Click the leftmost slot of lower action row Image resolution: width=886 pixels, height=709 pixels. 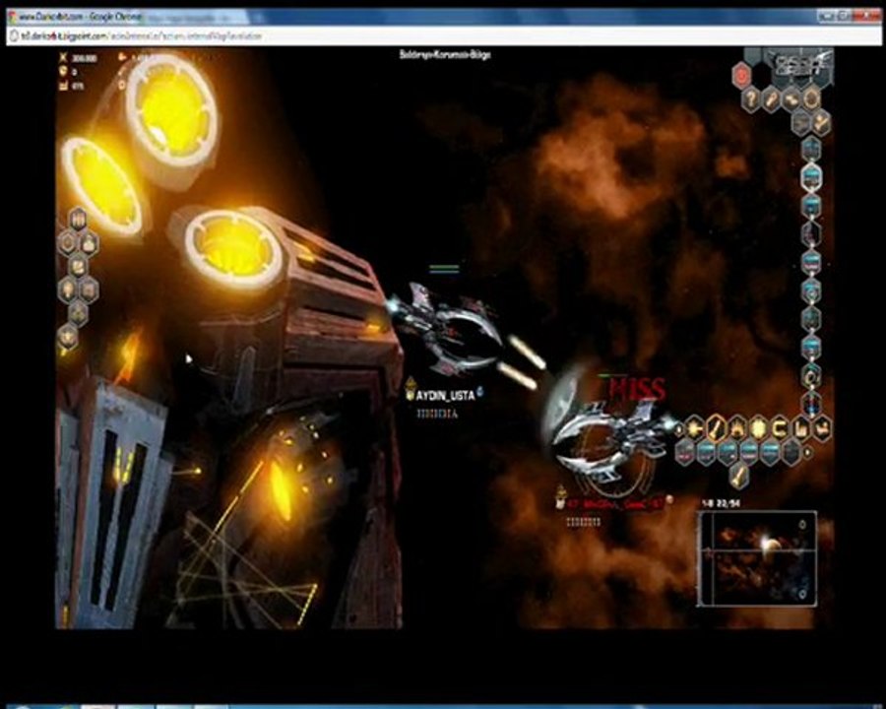685,452
